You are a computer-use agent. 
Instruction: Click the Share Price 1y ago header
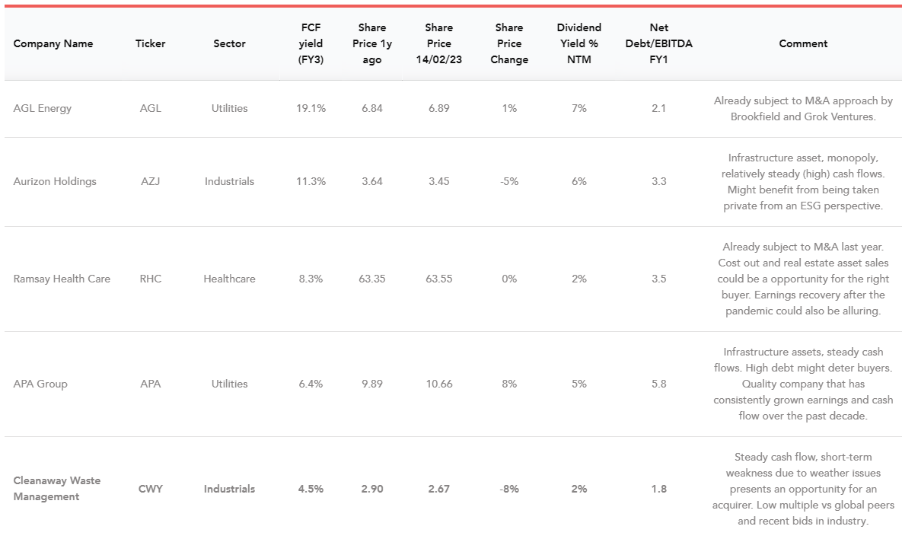372,43
